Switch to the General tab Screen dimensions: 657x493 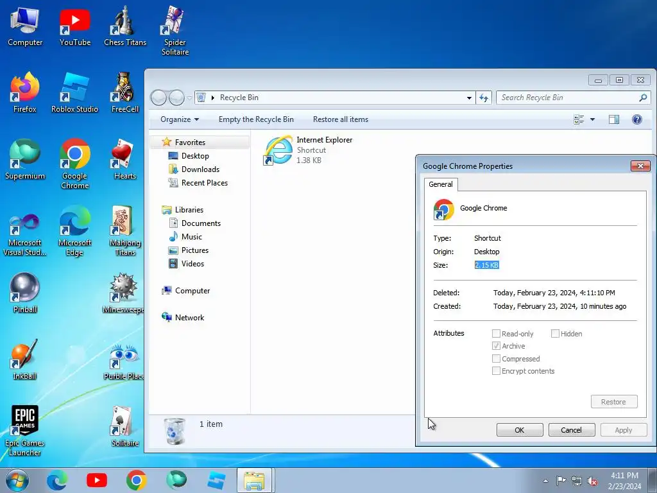click(x=440, y=184)
